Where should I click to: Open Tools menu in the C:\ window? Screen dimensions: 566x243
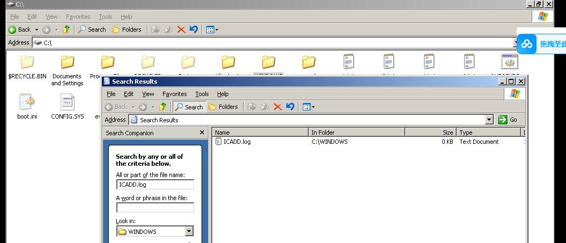[x=106, y=17]
